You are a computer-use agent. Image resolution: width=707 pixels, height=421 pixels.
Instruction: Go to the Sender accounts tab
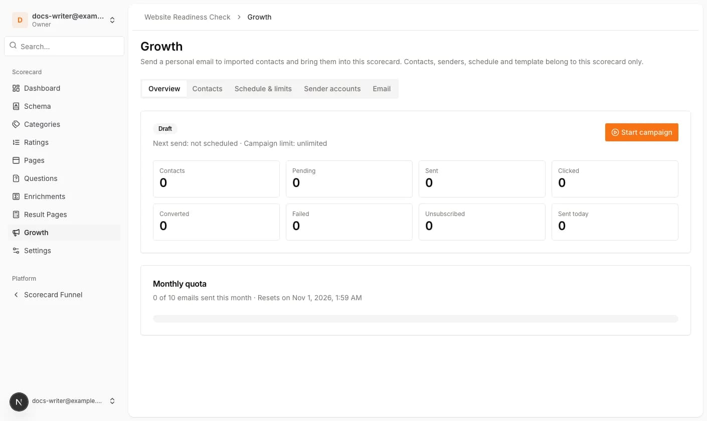click(332, 89)
